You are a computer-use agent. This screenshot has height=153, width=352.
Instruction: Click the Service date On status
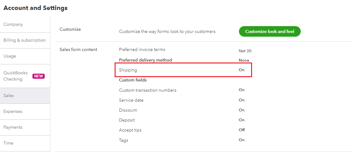(241, 100)
